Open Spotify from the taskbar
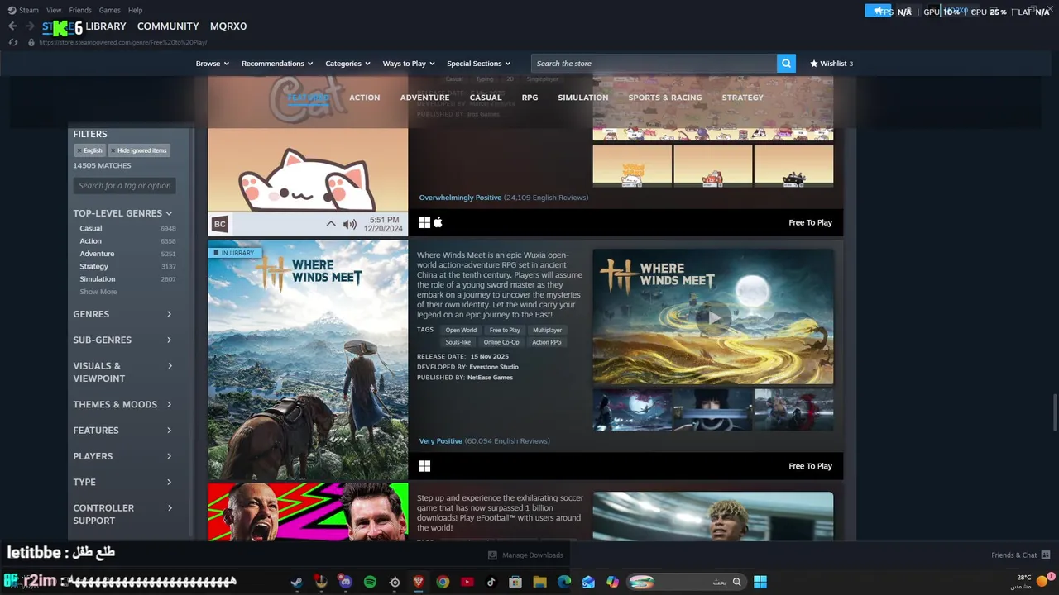 pyautogui.click(x=370, y=582)
